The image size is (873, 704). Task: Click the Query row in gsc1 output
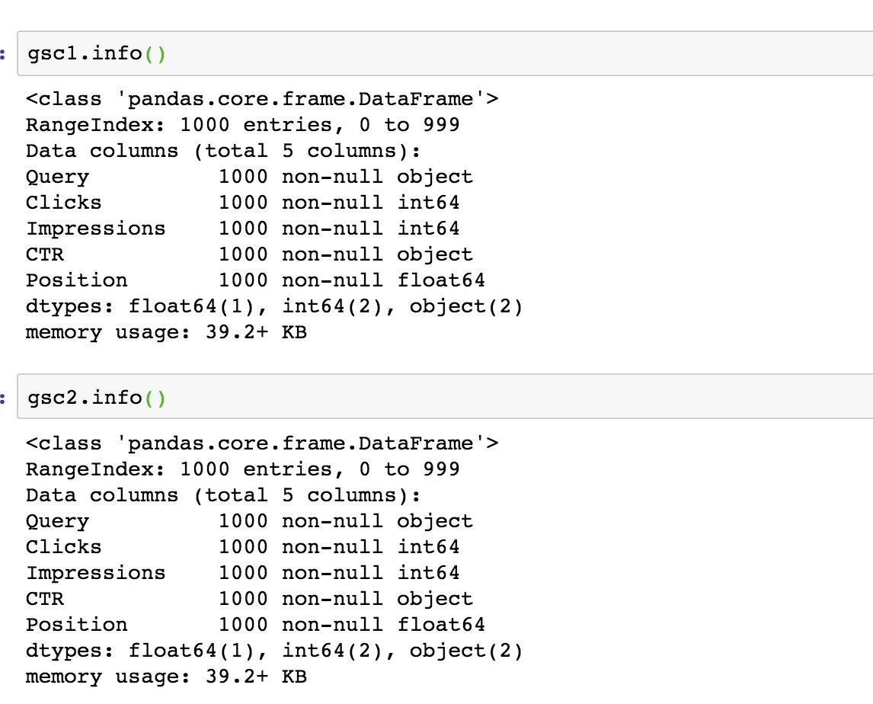pos(249,177)
